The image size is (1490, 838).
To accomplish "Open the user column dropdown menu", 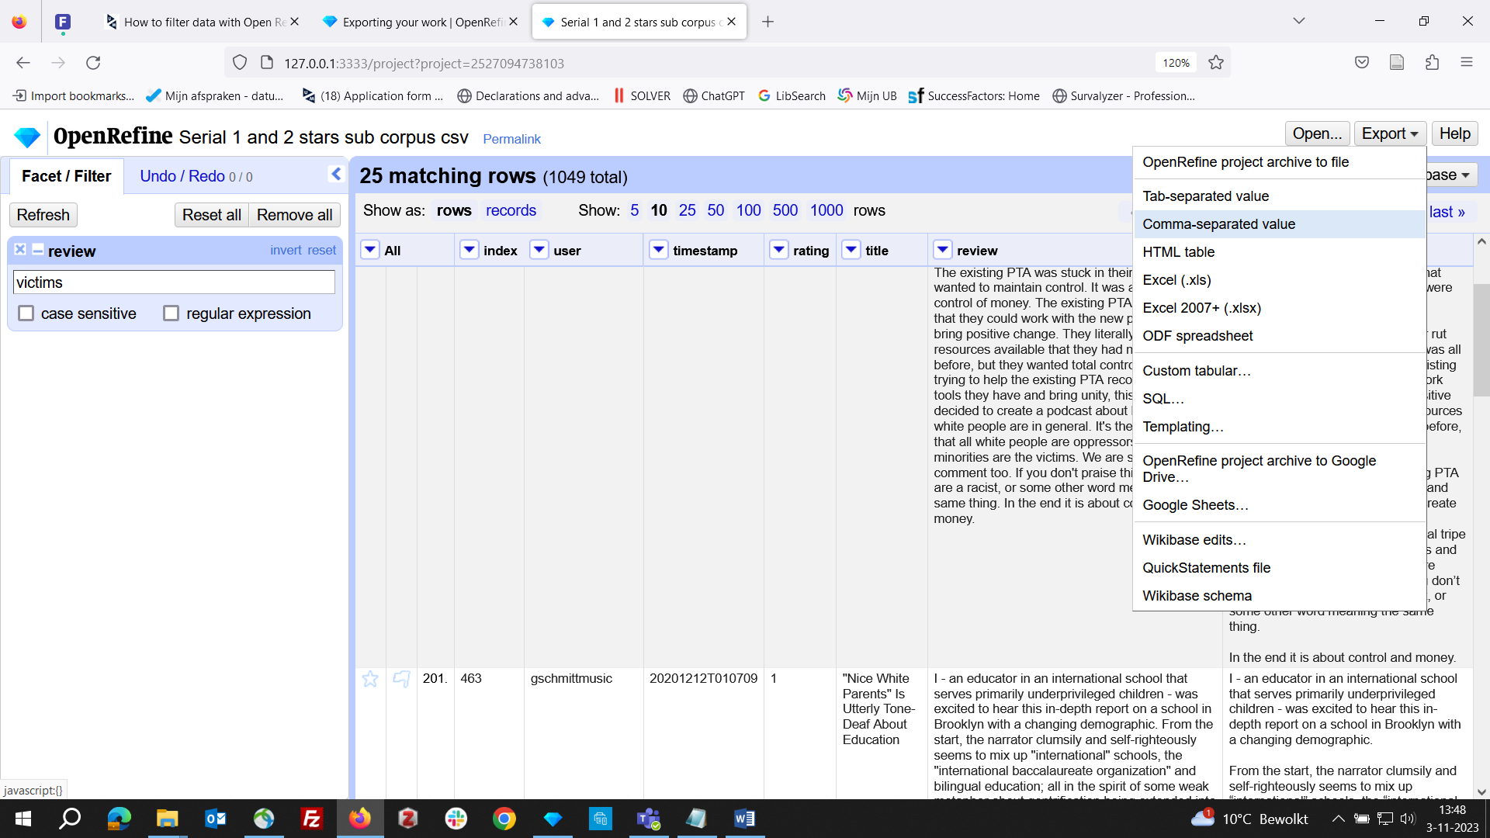I will pyautogui.click(x=539, y=250).
